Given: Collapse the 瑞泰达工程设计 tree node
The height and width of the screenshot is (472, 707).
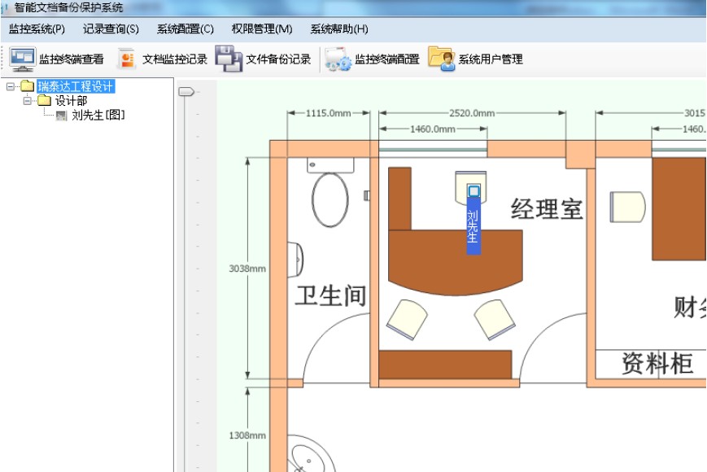Looking at the screenshot, I should point(10,86).
